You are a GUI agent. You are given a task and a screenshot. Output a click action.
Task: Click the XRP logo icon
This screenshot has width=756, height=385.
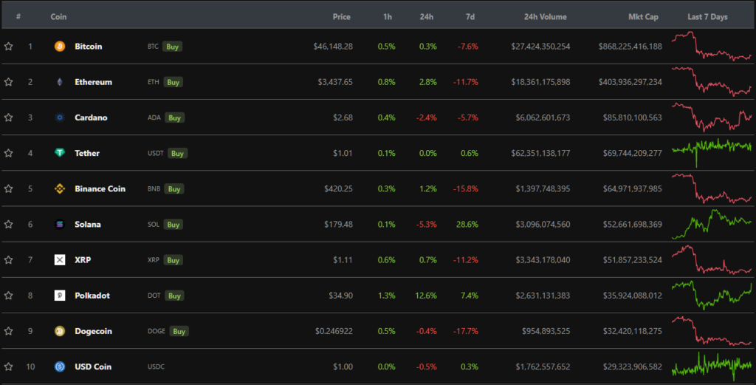pos(60,260)
